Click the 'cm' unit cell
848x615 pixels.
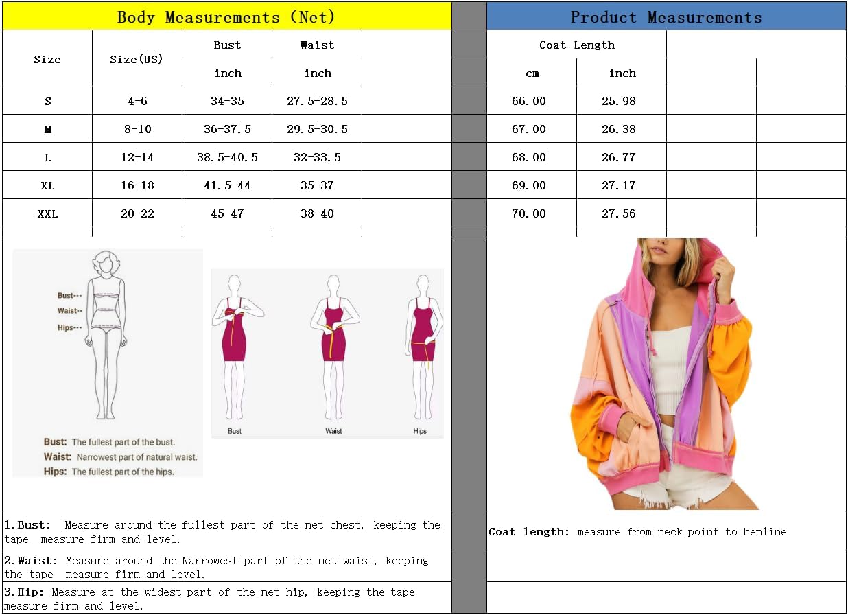coord(532,73)
